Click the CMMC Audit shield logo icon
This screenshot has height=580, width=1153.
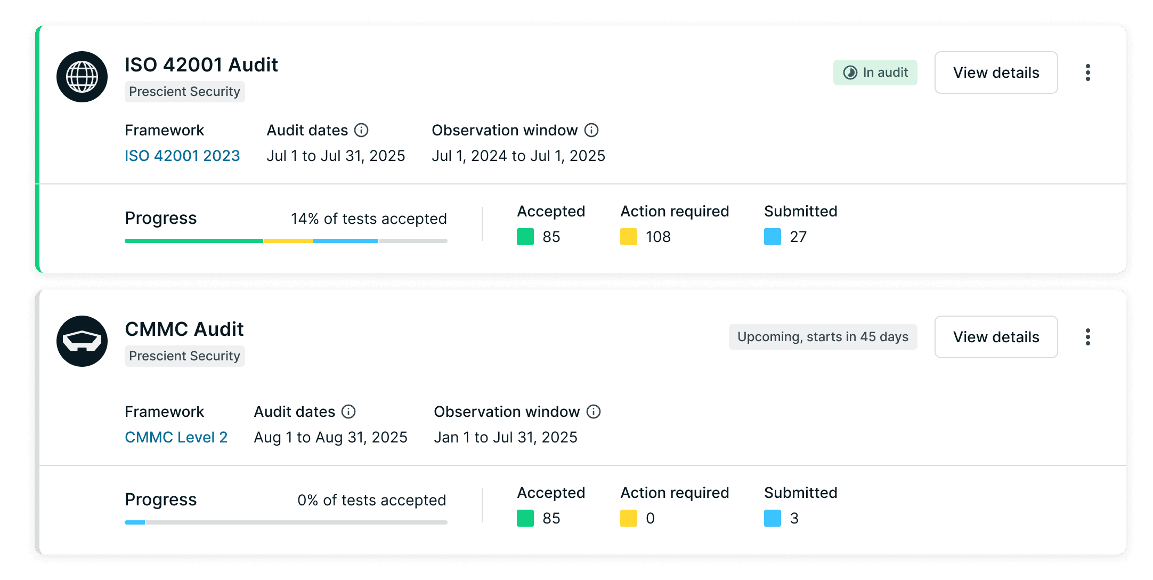point(82,341)
